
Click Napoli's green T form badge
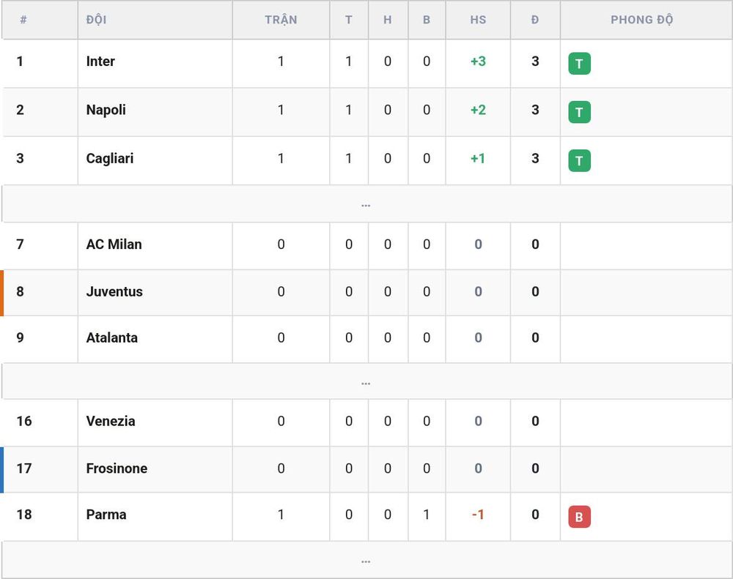tap(579, 112)
